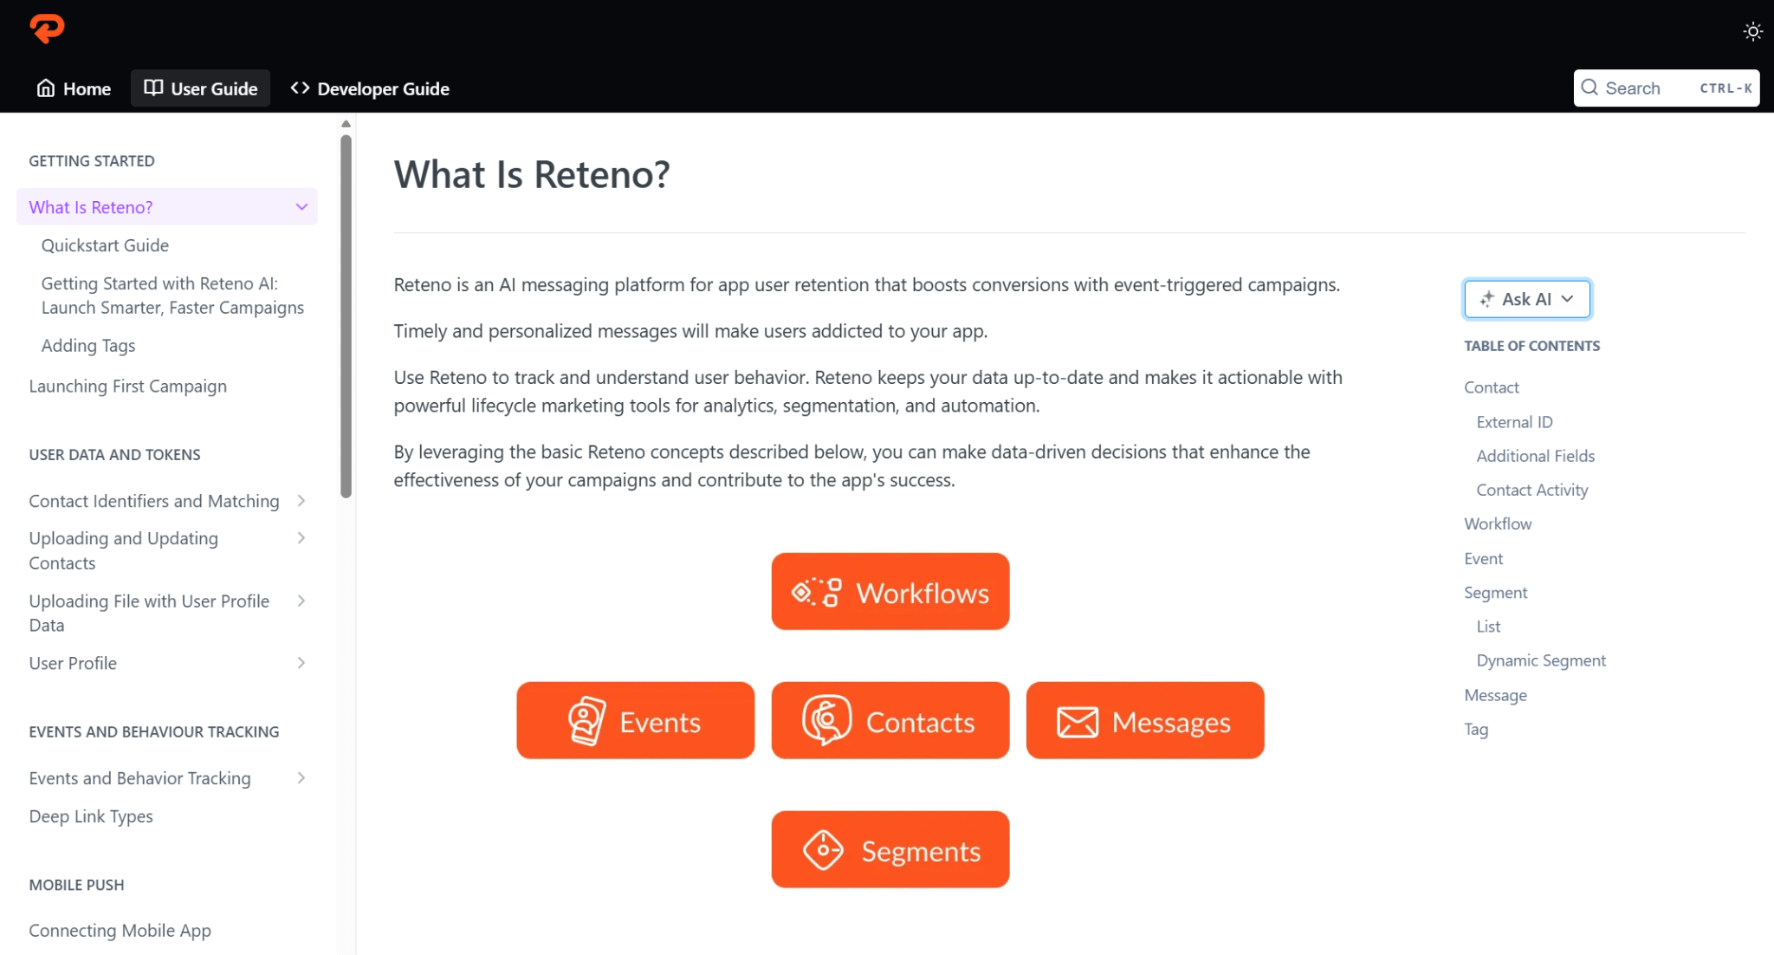The width and height of the screenshot is (1774, 955).
Task: Open the Quickstart Guide page
Action: (105, 245)
